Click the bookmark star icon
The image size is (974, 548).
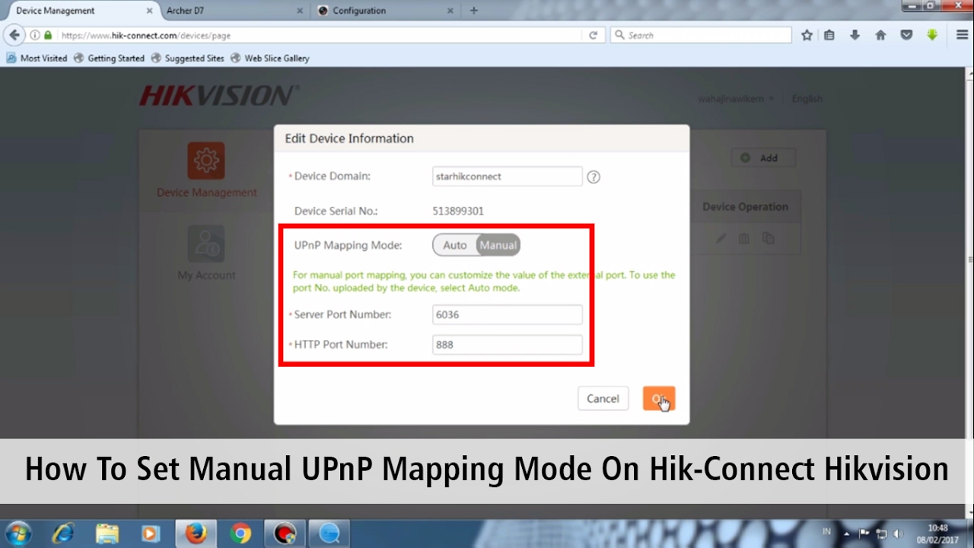[x=807, y=35]
